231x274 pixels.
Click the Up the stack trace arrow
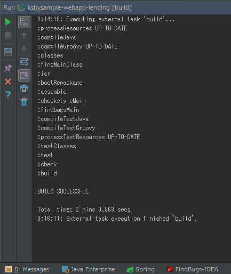tap(24, 35)
